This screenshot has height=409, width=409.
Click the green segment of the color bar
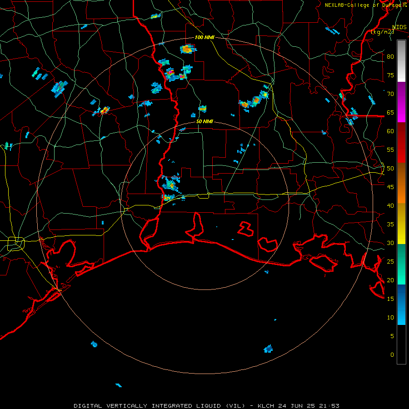(x=401, y=264)
